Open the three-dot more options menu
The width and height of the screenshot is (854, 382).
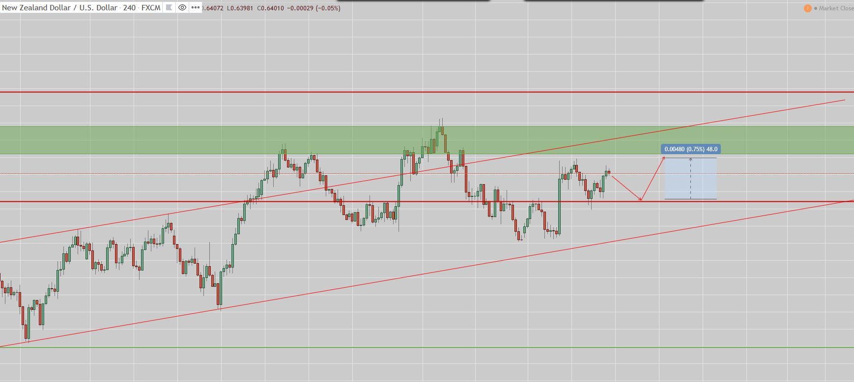tap(196, 8)
